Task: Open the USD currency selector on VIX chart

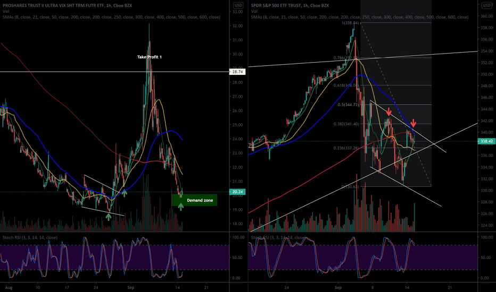Action: (238, 5)
